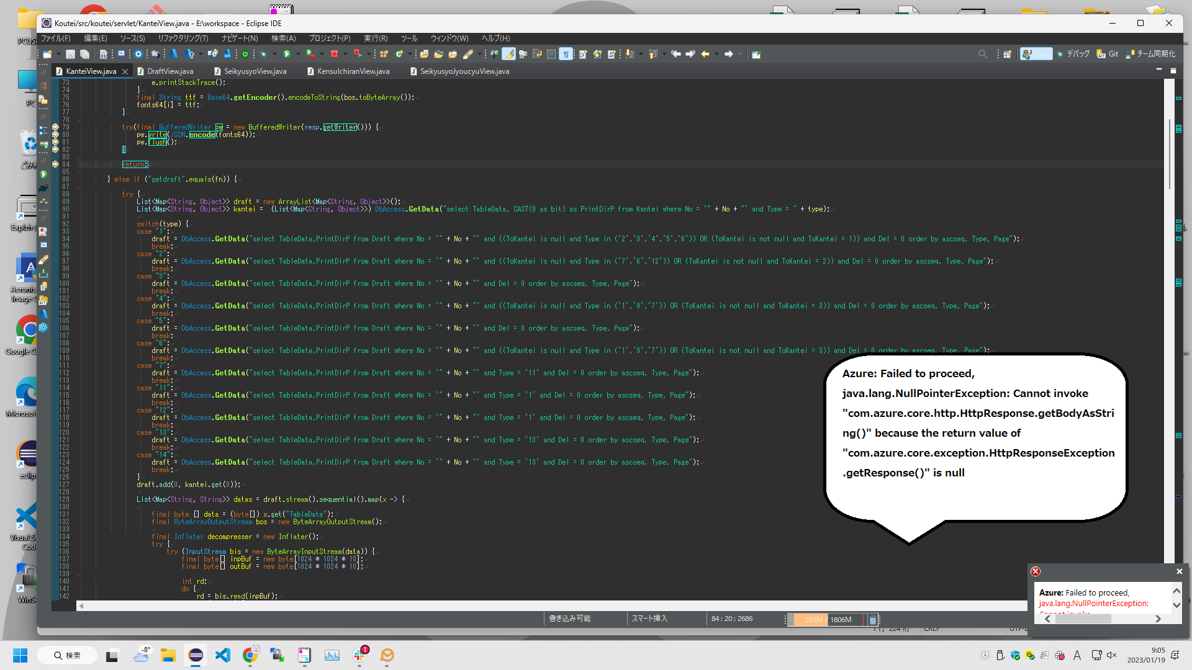Open the ナビゲート(N) menu

(x=238, y=38)
